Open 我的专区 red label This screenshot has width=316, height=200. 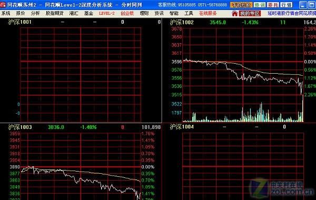[250, 14]
